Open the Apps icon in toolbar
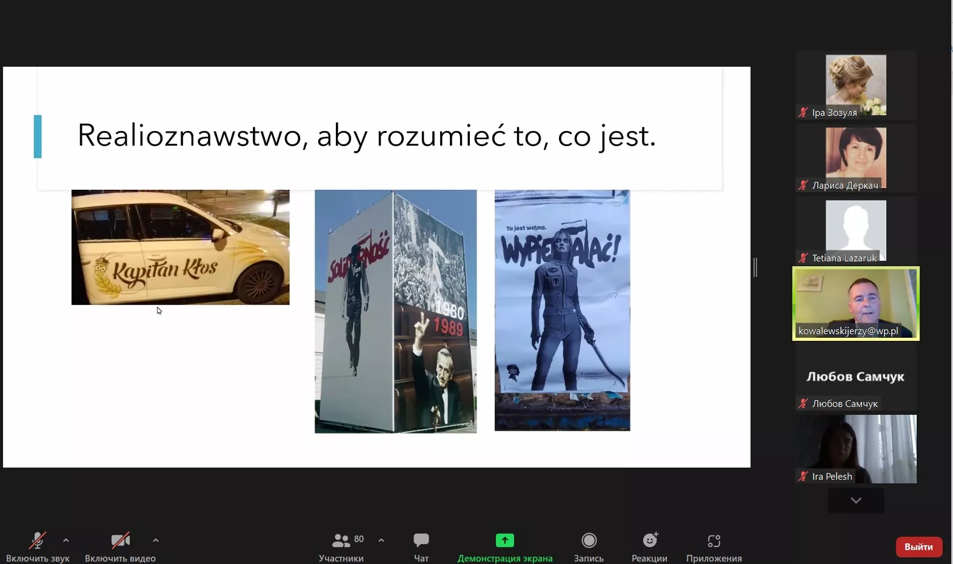The height and width of the screenshot is (564, 953). tap(714, 540)
